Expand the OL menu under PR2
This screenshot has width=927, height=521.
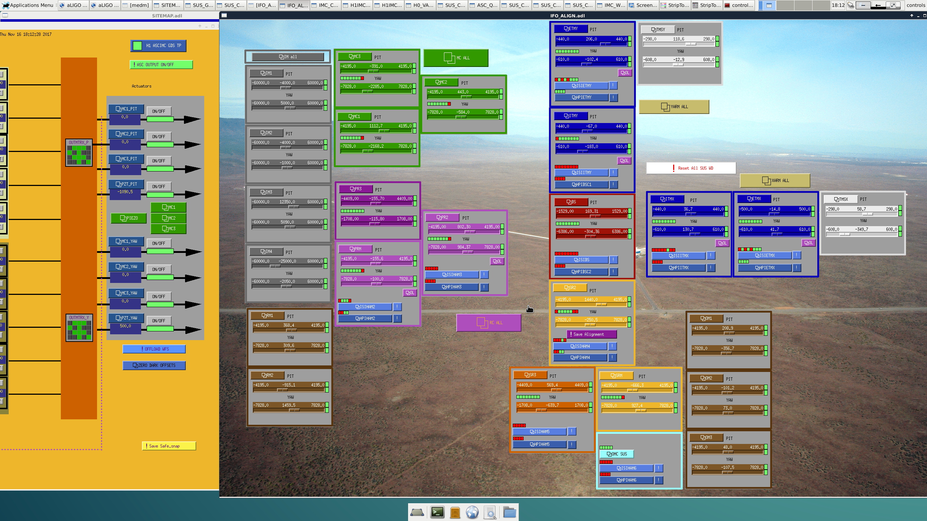[497, 261]
